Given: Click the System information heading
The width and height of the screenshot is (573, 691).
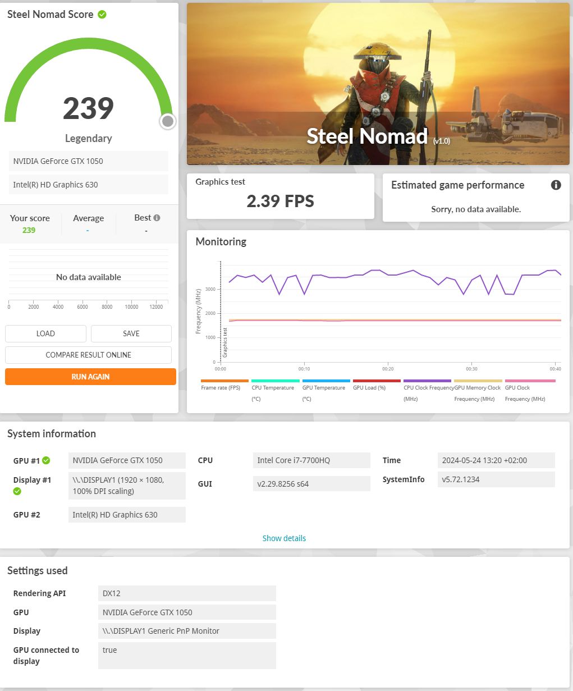Looking at the screenshot, I should tap(52, 434).
